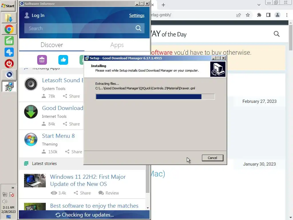Click the clock showing 2:11 AM
The width and height of the screenshot is (293, 220).
(8, 207)
